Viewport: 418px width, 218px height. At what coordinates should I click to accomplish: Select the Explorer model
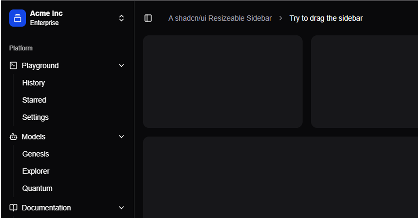[x=36, y=171]
